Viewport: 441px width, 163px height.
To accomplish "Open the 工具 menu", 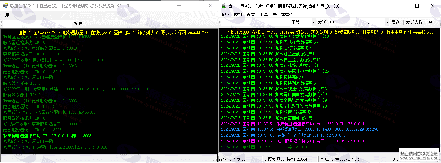I will [x=264, y=14].
